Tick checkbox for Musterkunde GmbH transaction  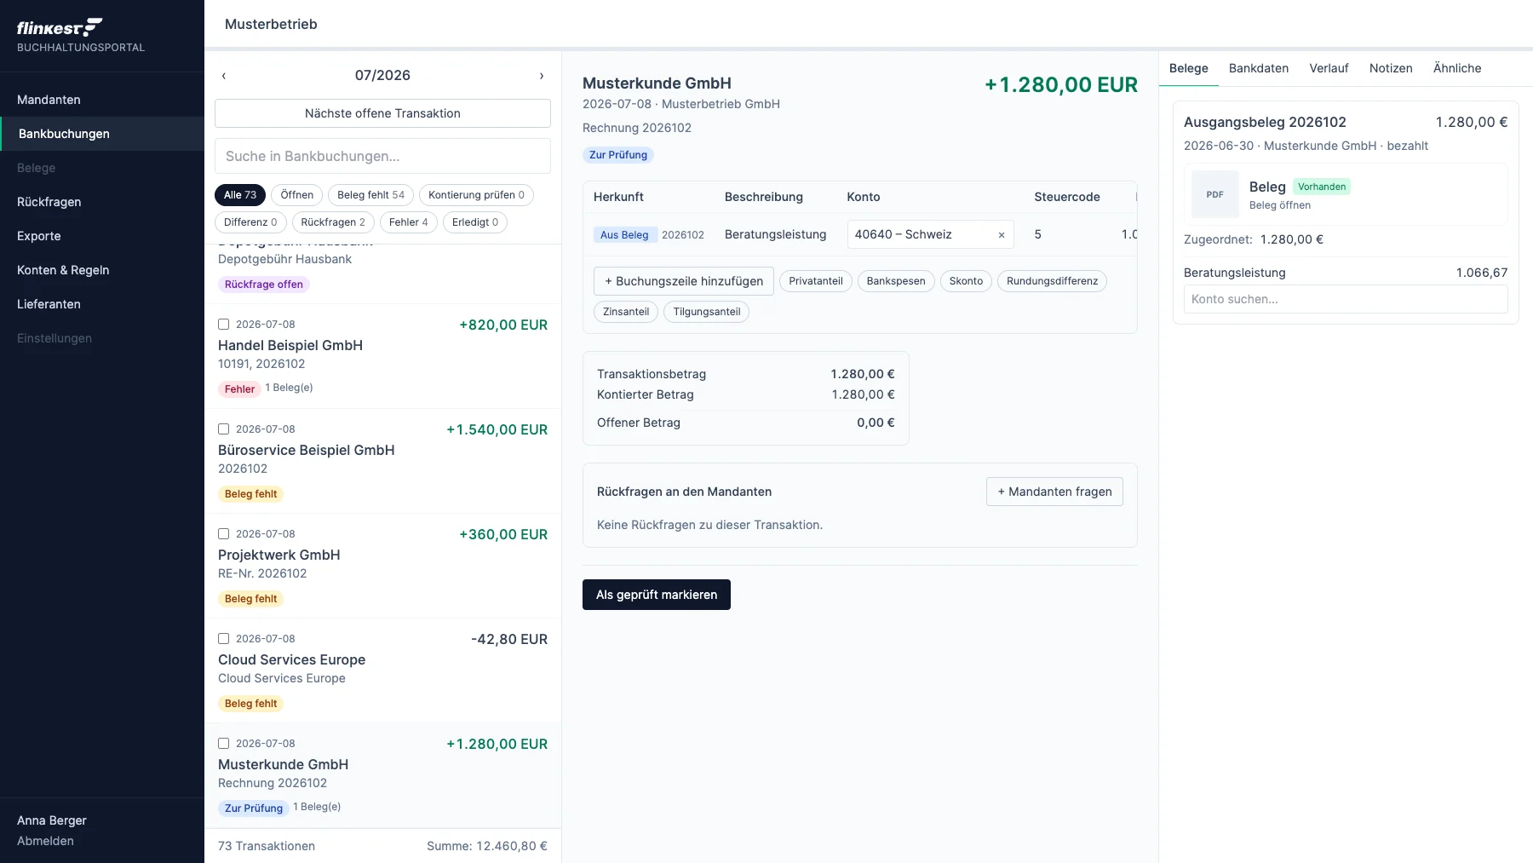pyautogui.click(x=224, y=744)
